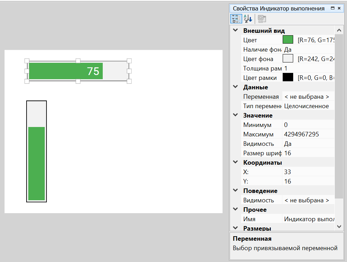Switch property grid to categorized view
This screenshot has width=347, height=262.
point(236,19)
